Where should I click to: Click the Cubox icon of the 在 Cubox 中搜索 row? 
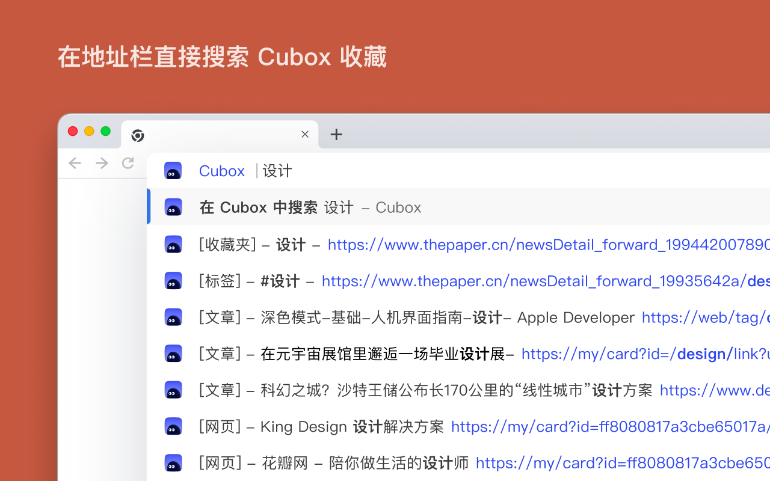[173, 207]
